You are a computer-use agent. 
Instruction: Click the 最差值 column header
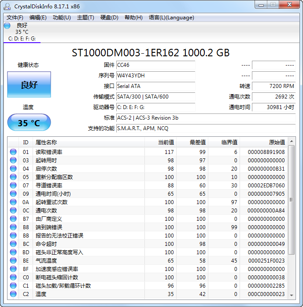[192, 143]
